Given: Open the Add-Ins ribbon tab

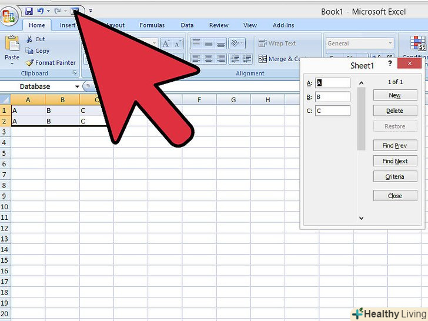Looking at the screenshot, I should [283, 25].
